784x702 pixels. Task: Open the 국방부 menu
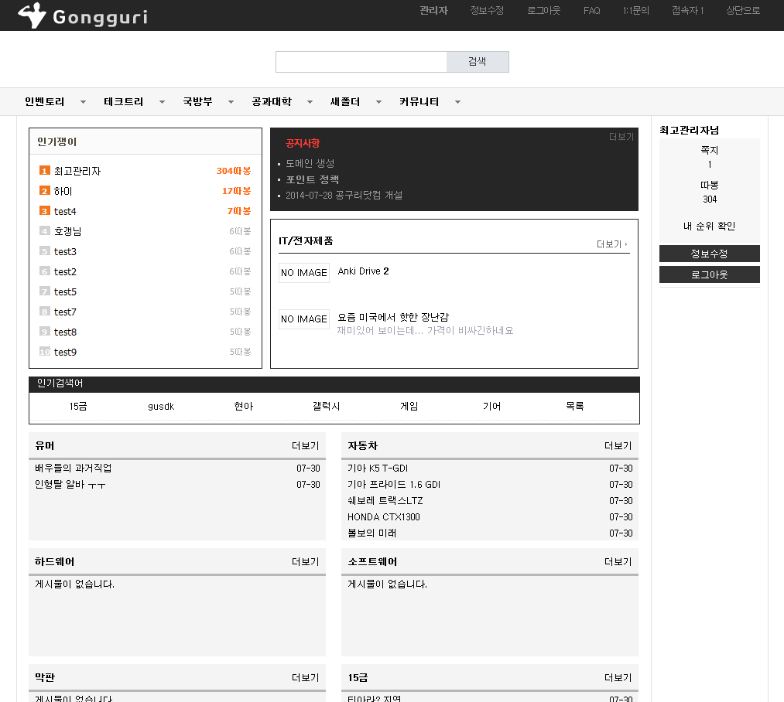click(x=197, y=102)
